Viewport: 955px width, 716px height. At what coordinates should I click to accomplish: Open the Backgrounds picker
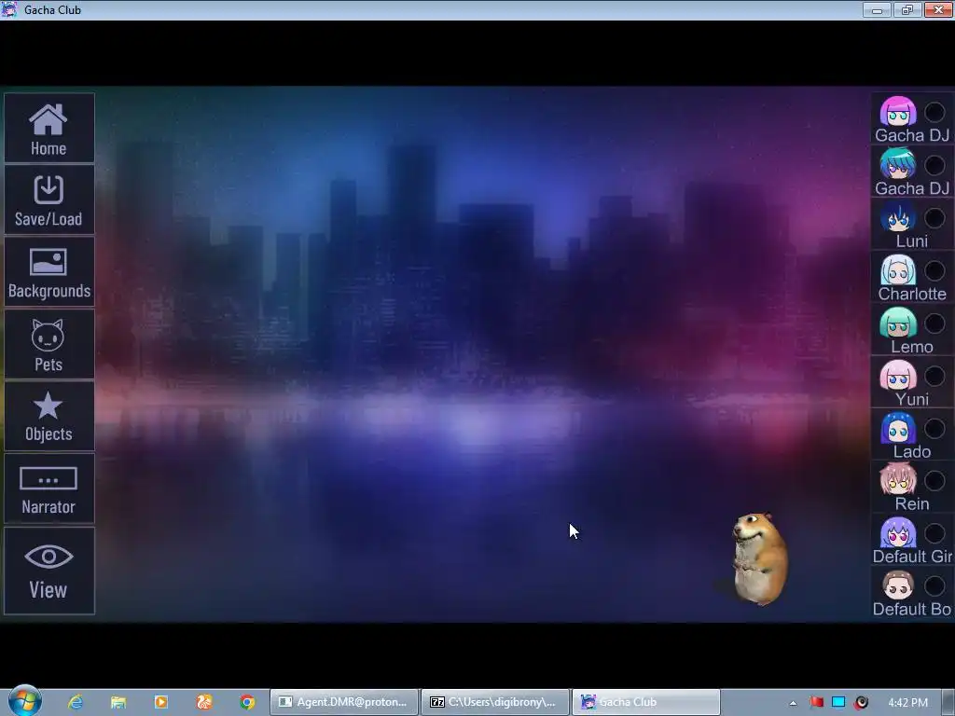click(48, 271)
